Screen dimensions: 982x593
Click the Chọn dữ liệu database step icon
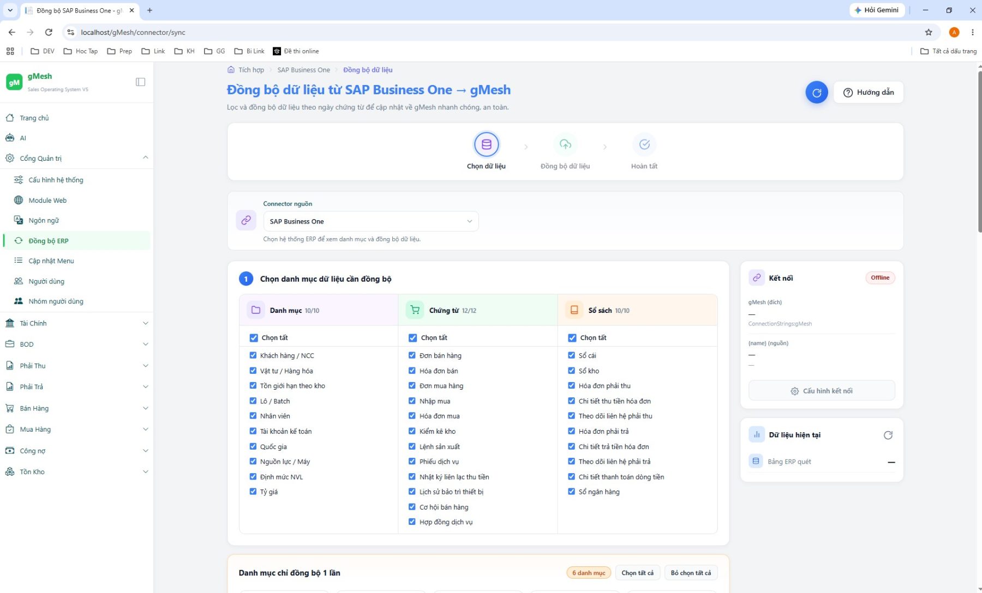coord(486,144)
